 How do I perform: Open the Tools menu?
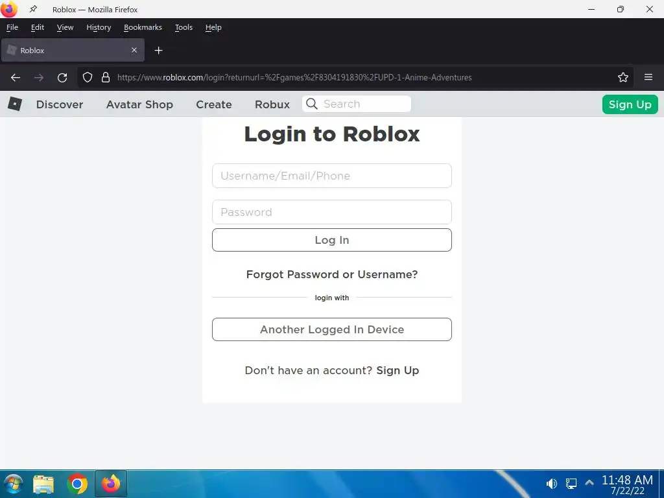pos(184,27)
